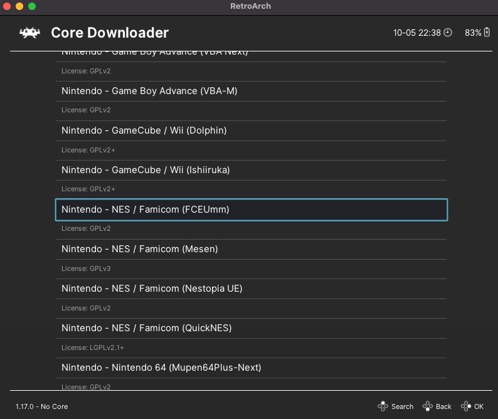Click License: GPLv2+ under Ishiiruka
Viewport: 498px width, 419px height.
[88, 189]
